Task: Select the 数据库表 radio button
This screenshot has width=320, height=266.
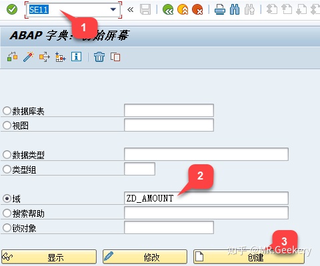Action: (7, 111)
